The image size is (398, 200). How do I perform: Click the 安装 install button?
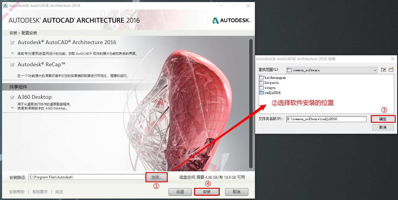[207, 192]
